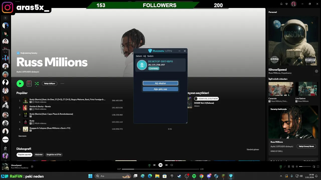Play Russ Millions with the green play button

click(x=20, y=83)
